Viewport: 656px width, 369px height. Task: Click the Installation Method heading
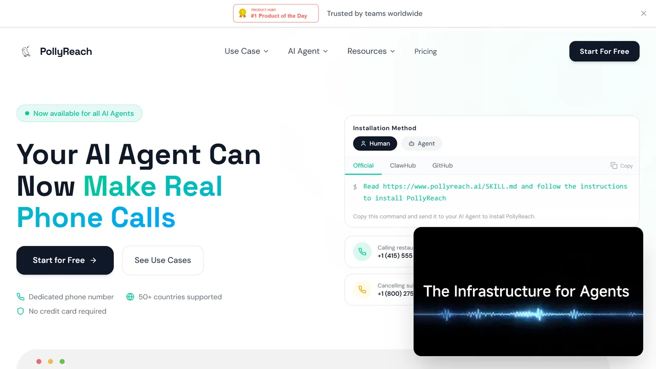(385, 128)
